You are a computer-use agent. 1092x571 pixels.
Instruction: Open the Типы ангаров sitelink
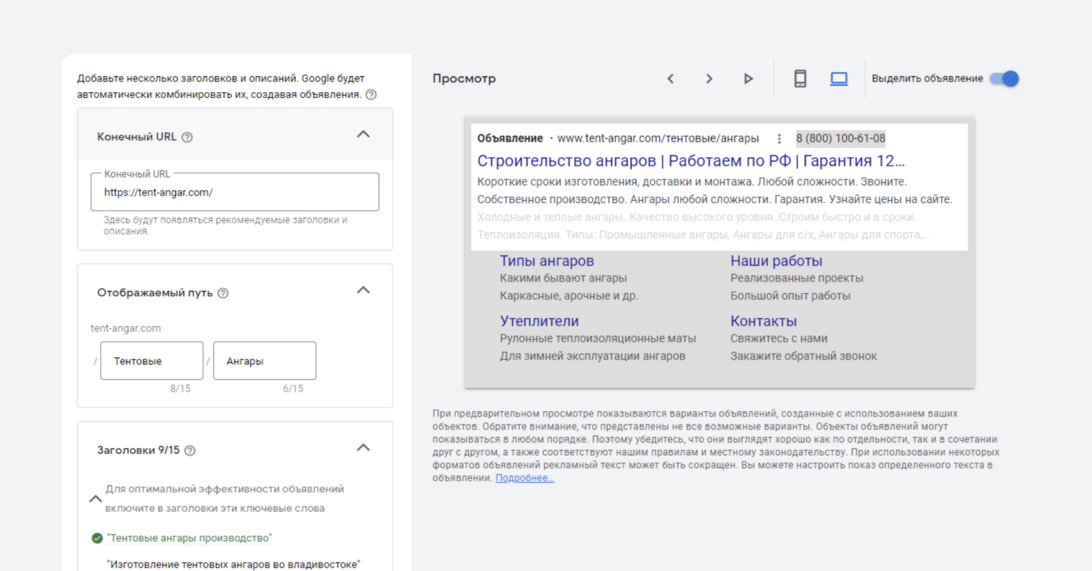[x=546, y=261]
